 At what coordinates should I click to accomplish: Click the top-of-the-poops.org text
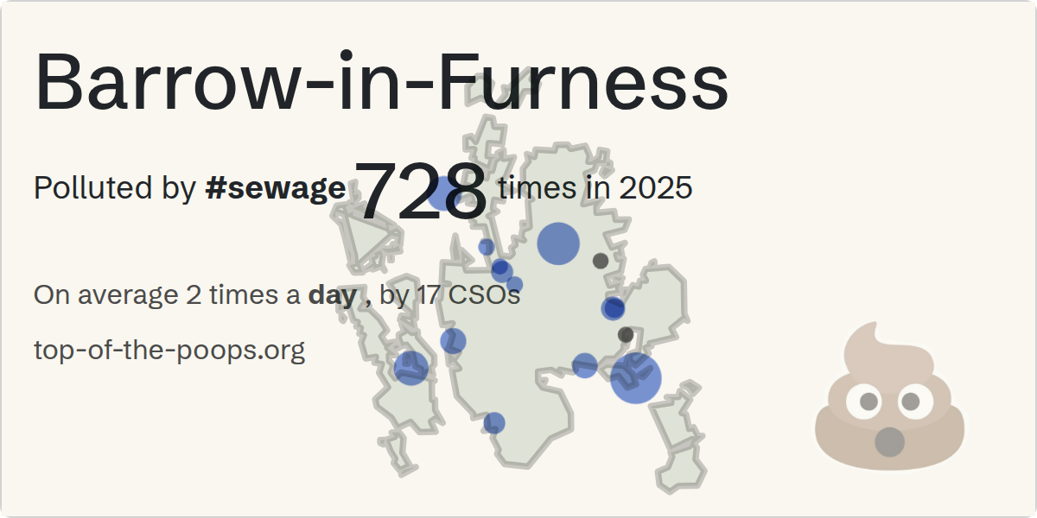pos(169,351)
